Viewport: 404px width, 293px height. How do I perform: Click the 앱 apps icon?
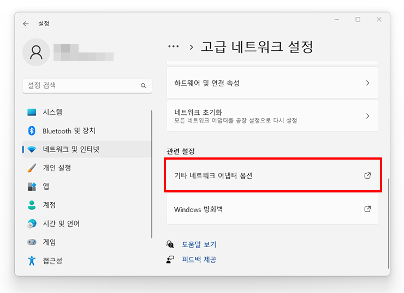click(32, 186)
